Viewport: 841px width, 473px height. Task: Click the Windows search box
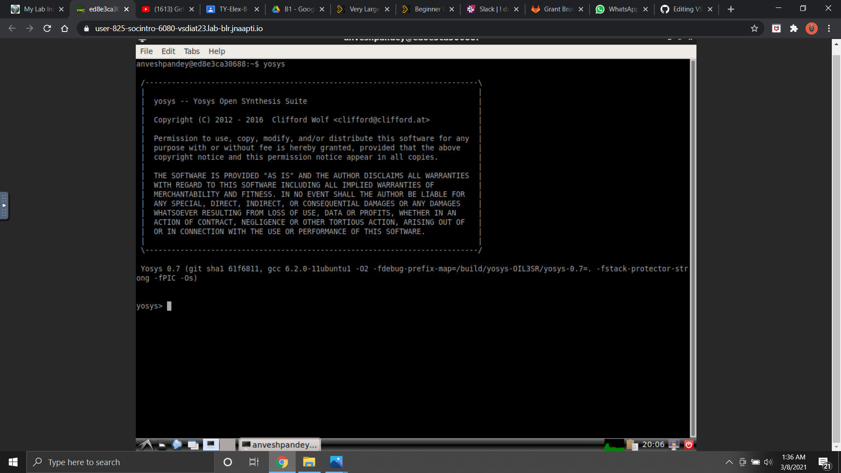(x=120, y=462)
